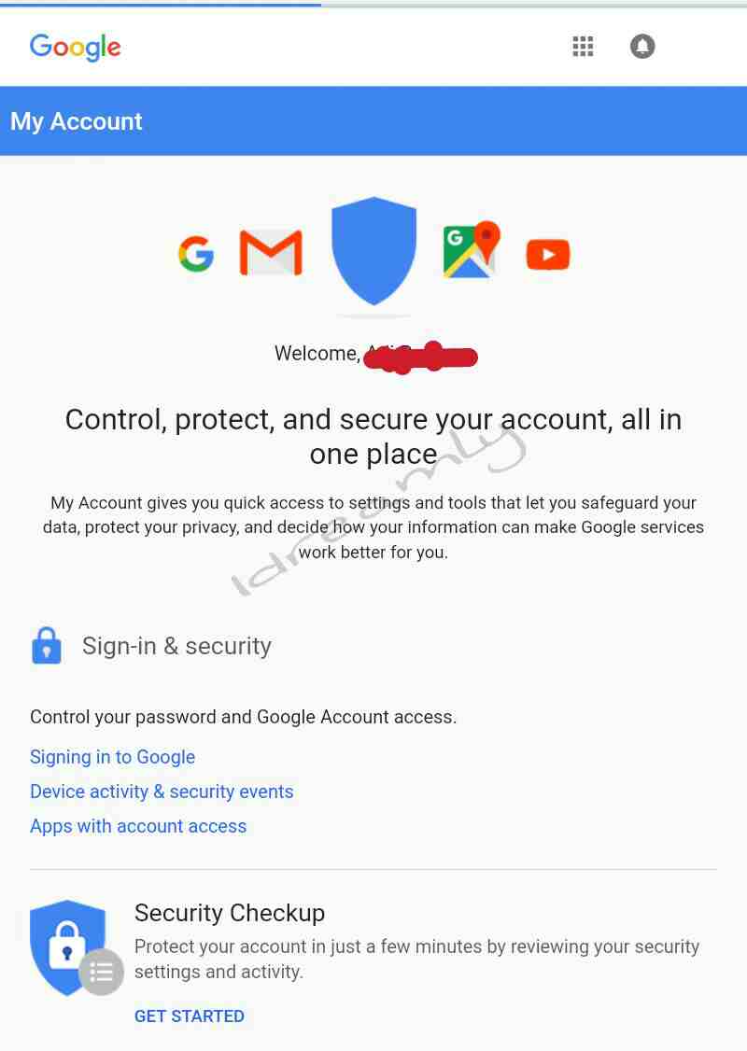Click the blue padlock icon
The width and height of the screenshot is (747, 1051).
click(x=47, y=645)
